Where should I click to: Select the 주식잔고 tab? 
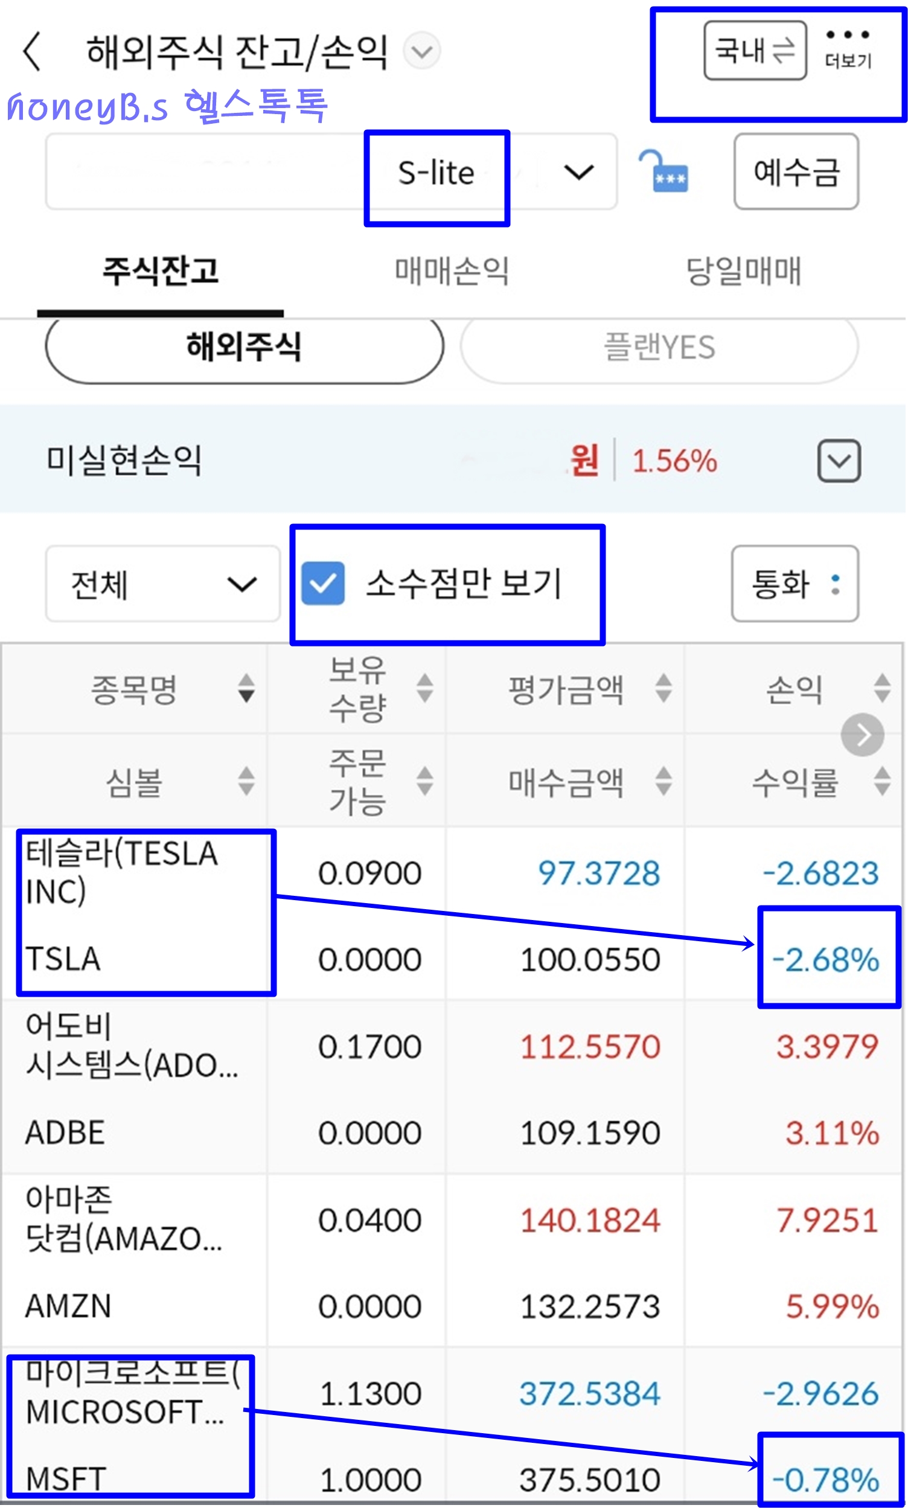(161, 272)
